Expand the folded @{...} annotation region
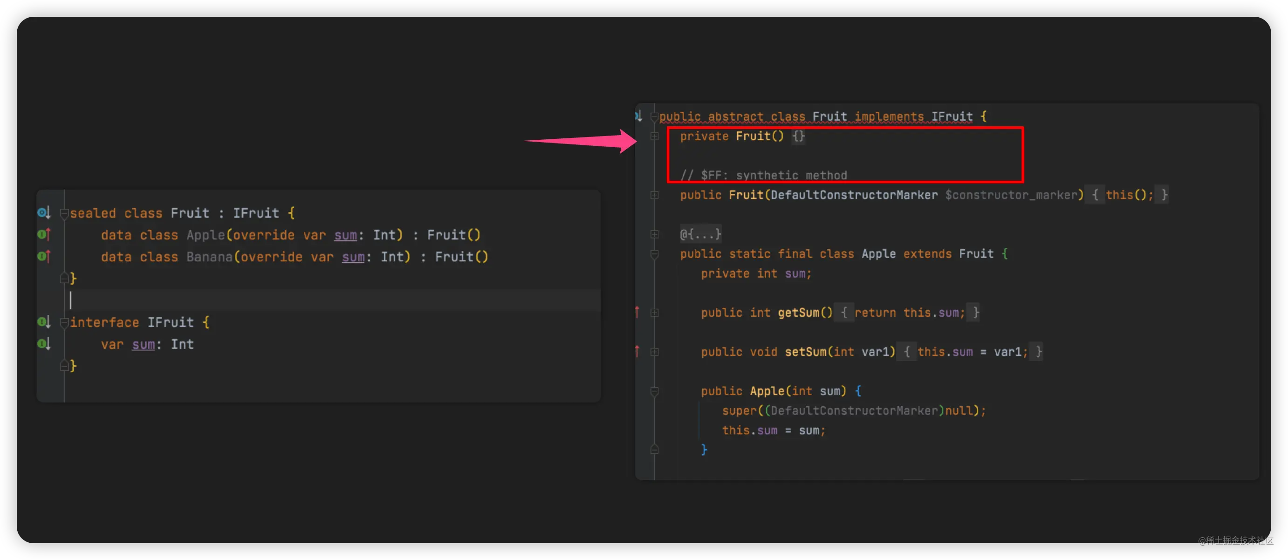 coord(654,234)
